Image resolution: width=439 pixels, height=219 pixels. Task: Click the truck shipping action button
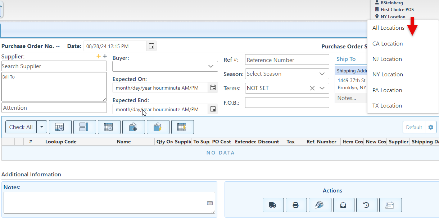point(273,205)
